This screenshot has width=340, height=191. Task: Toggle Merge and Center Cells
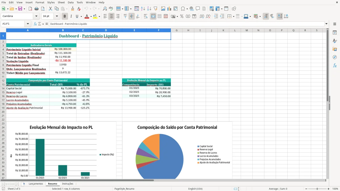click(153, 16)
